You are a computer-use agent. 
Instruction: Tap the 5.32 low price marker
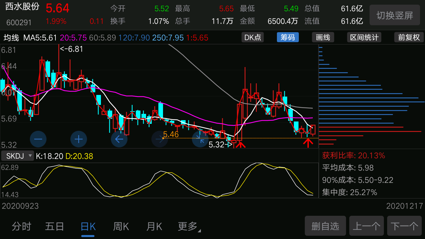coord(220,145)
